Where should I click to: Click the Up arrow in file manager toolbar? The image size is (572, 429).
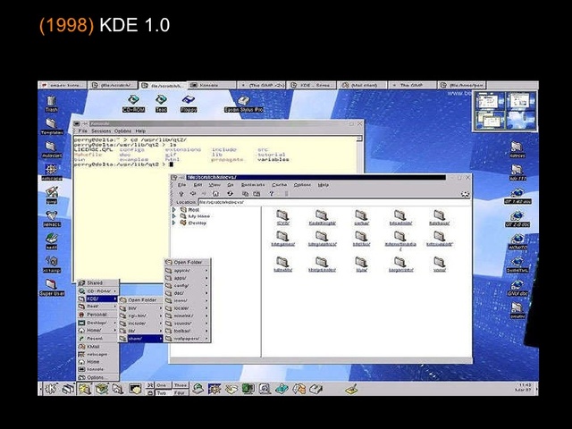(x=181, y=194)
